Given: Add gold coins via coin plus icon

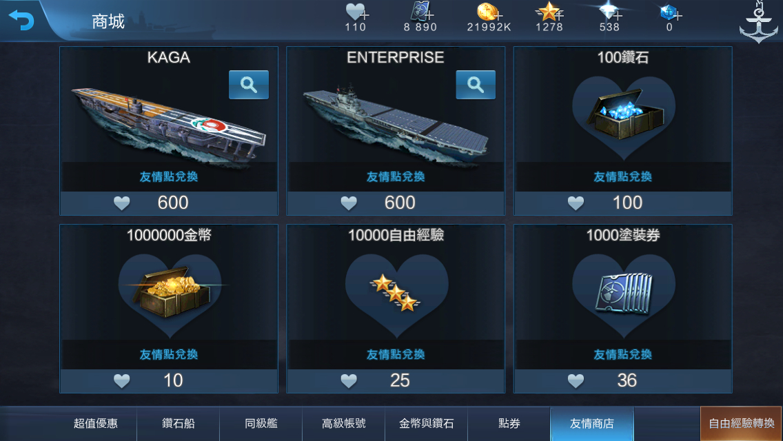Looking at the screenshot, I should [x=489, y=12].
